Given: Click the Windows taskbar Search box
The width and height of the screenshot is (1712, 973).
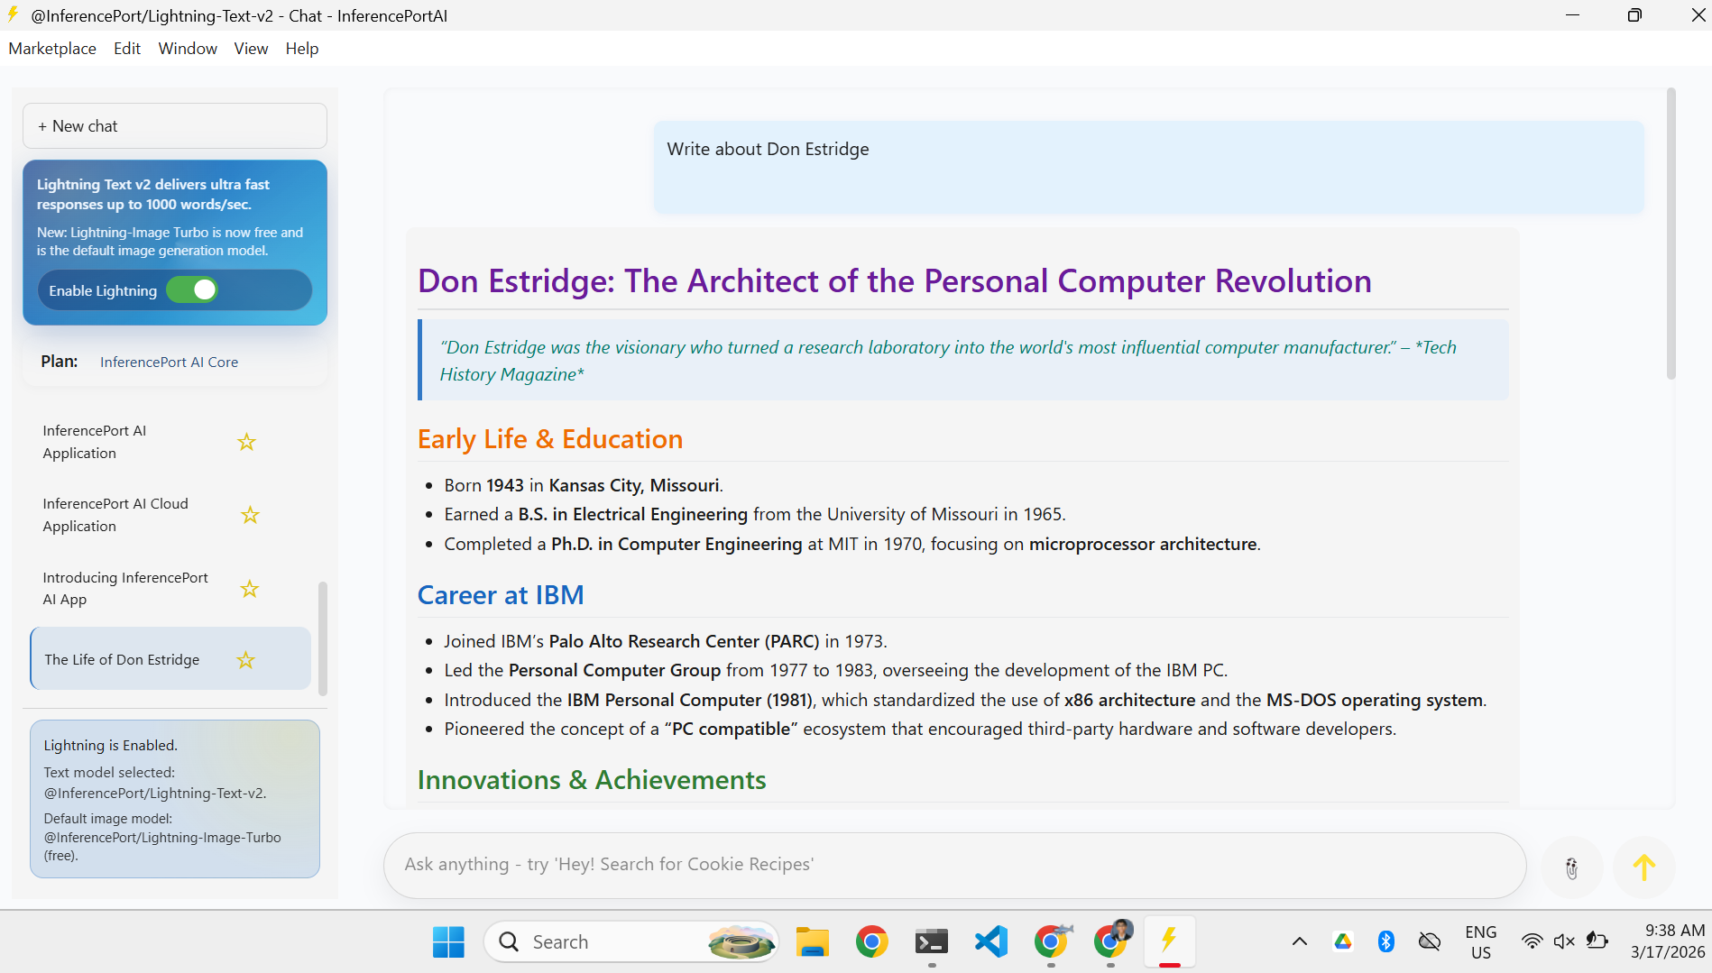Looking at the screenshot, I should click(631, 941).
